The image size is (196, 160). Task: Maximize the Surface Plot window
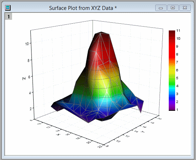[x=173, y=8]
